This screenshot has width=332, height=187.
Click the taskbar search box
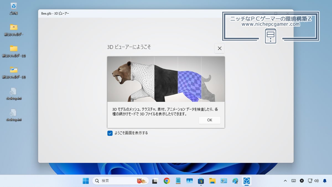pos(121,181)
